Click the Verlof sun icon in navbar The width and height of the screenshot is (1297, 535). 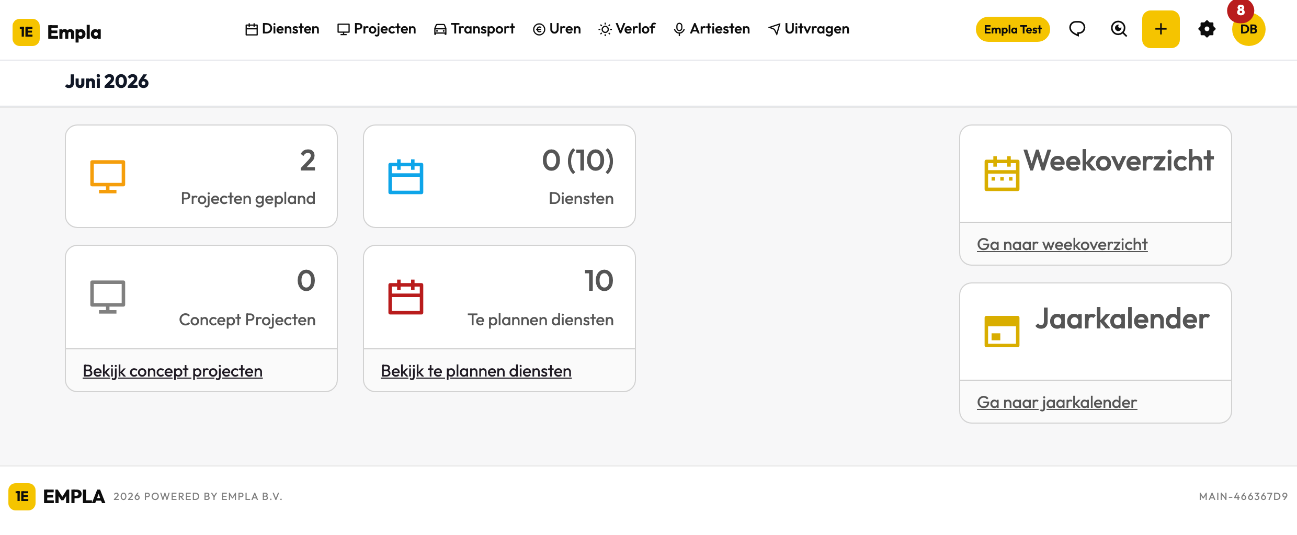click(x=605, y=30)
